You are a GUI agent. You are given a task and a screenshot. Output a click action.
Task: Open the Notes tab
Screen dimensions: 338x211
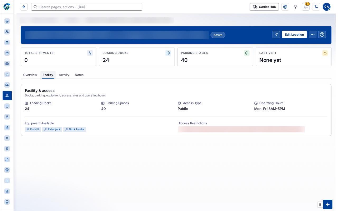coord(79,75)
